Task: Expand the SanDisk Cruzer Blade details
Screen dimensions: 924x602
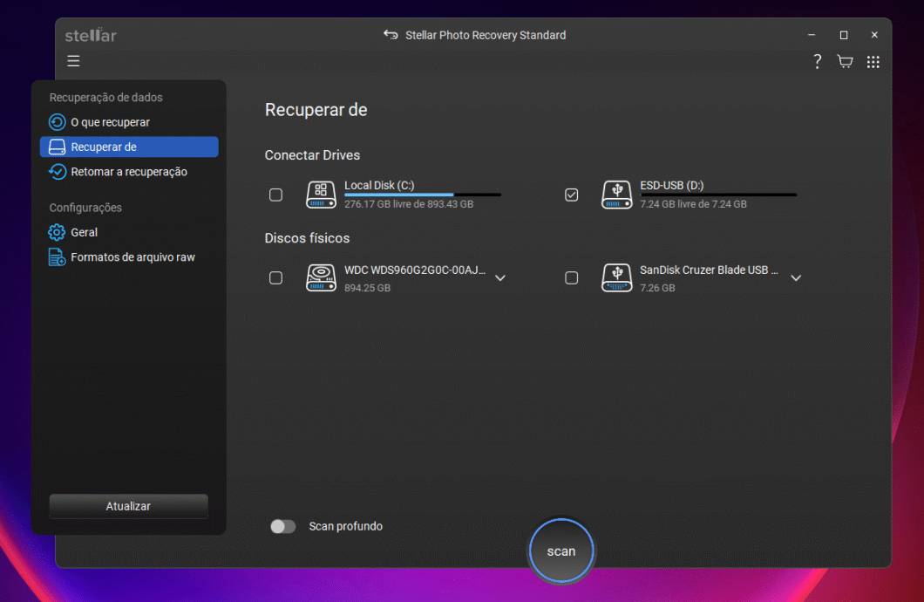Action: [x=796, y=277]
